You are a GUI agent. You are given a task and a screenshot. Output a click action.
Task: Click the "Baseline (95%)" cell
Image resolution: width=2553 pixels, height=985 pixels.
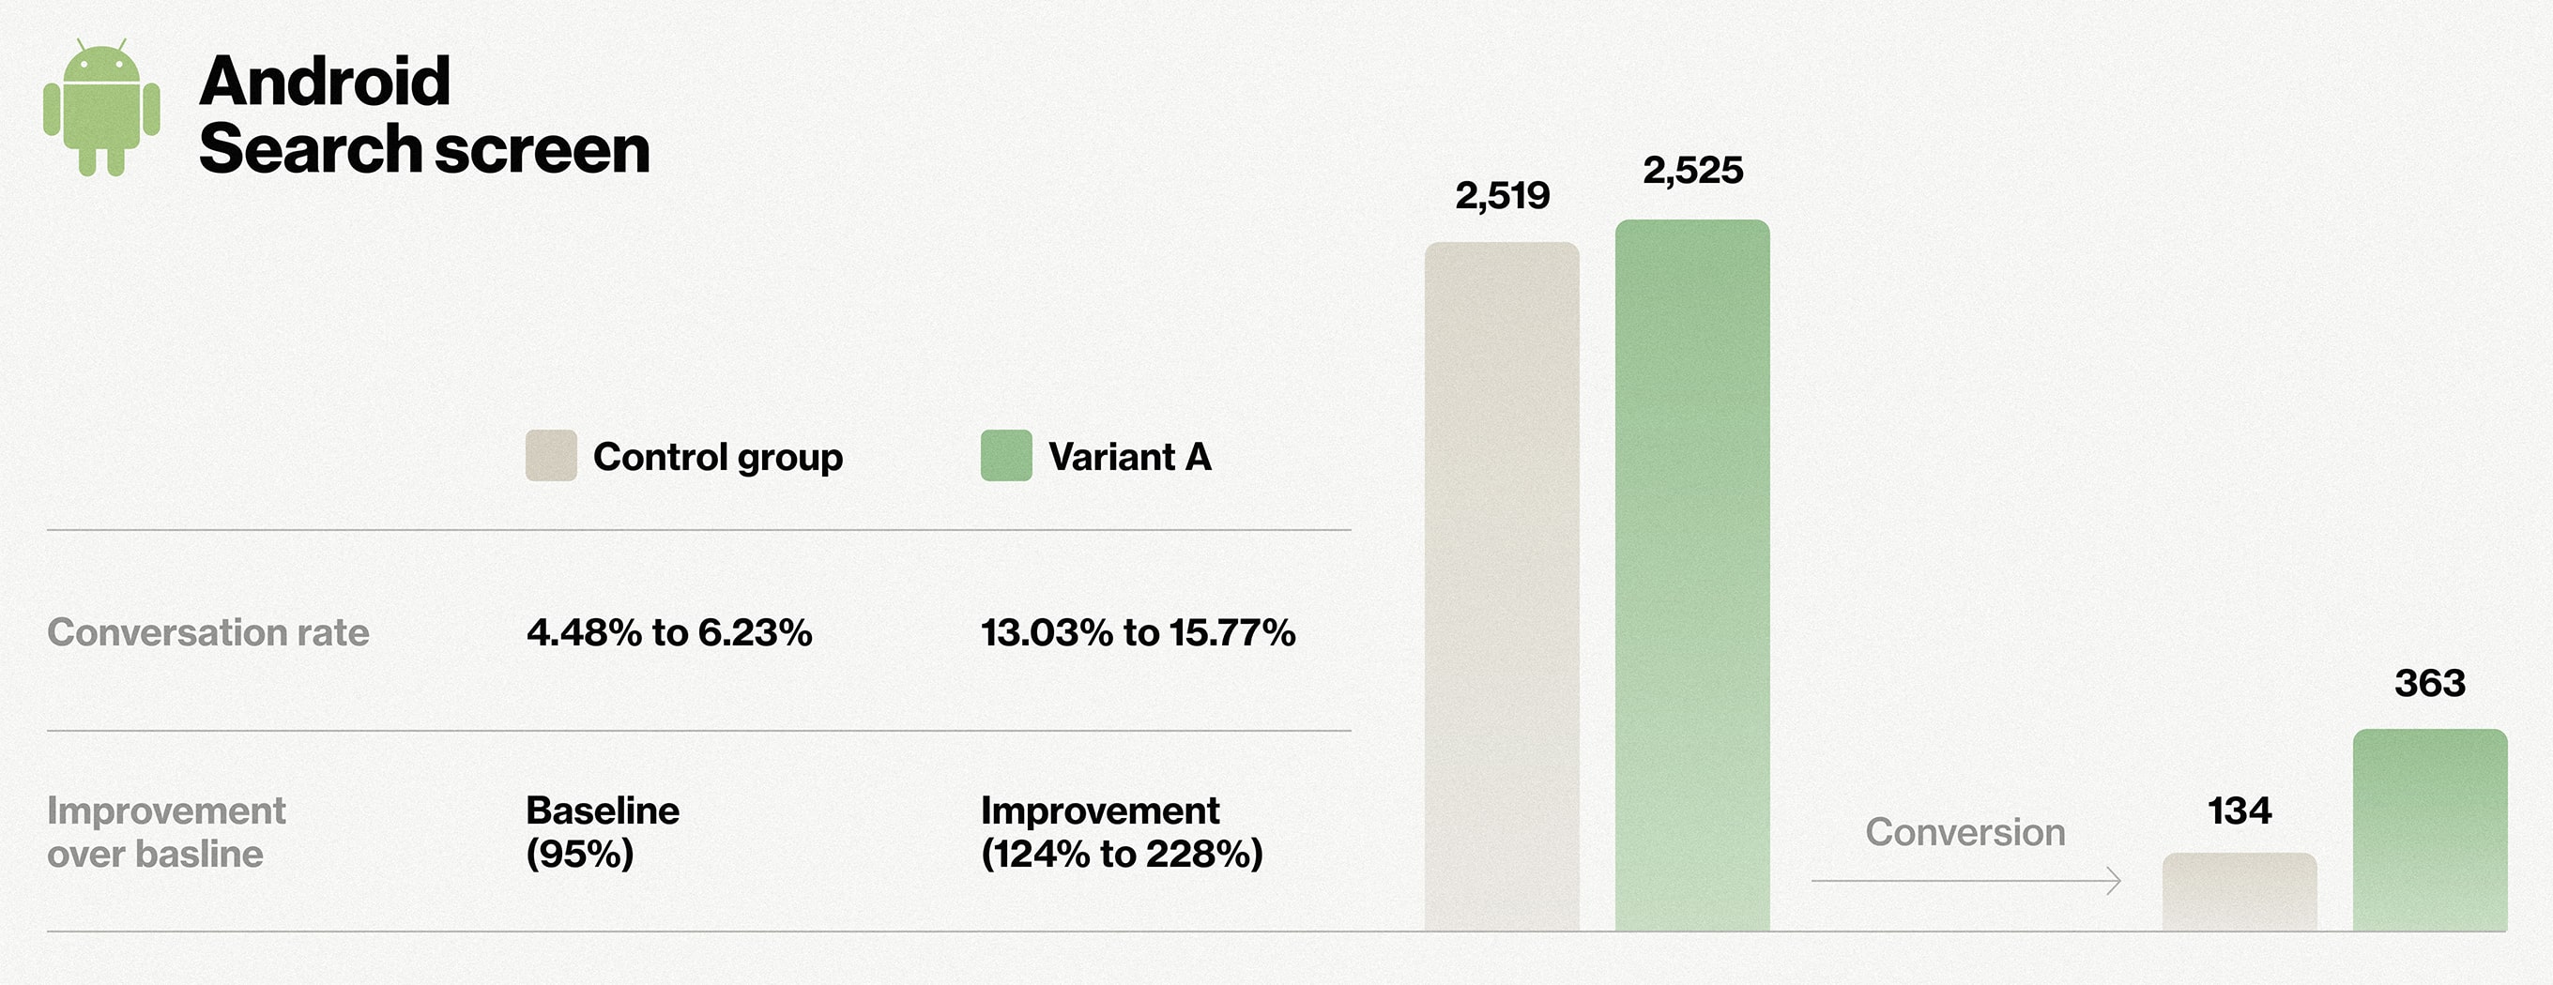coord(603,832)
